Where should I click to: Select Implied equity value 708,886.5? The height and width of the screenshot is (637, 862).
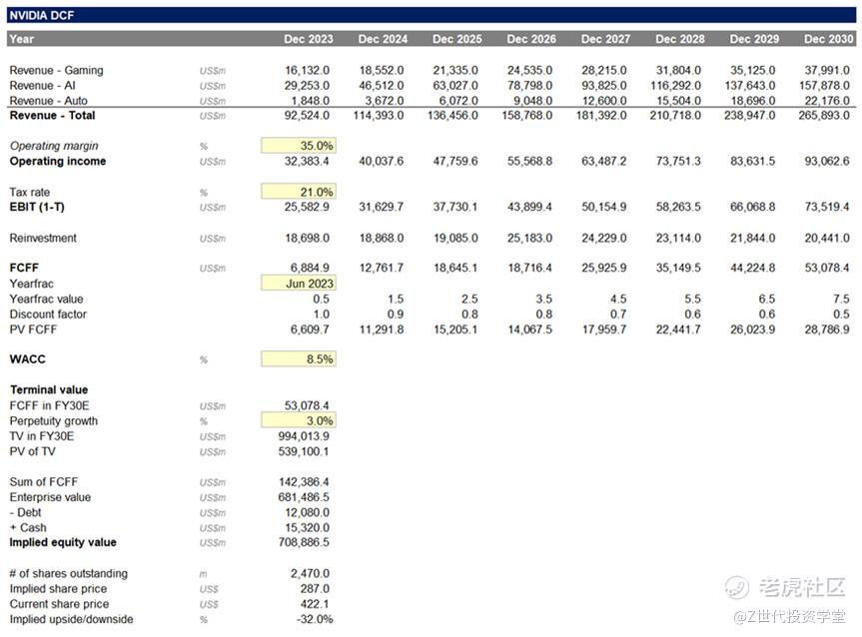[x=304, y=542]
